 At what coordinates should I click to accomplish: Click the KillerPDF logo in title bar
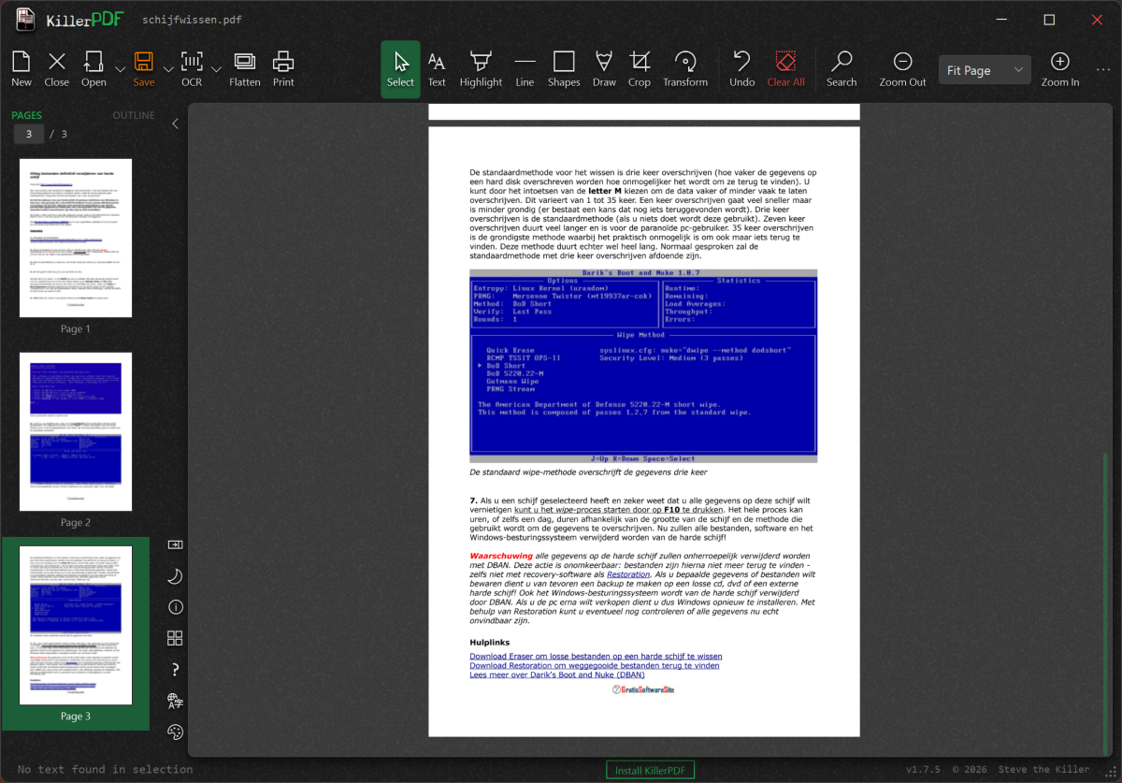(70, 20)
